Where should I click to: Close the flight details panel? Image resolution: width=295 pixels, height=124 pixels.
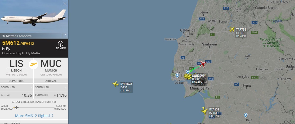click(65, 4)
